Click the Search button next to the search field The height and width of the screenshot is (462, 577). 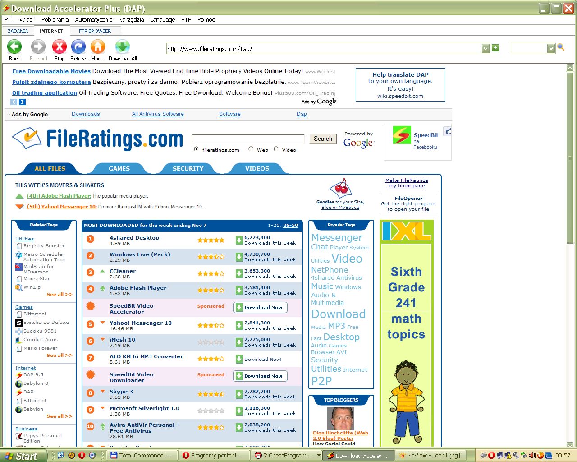click(323, 139)
